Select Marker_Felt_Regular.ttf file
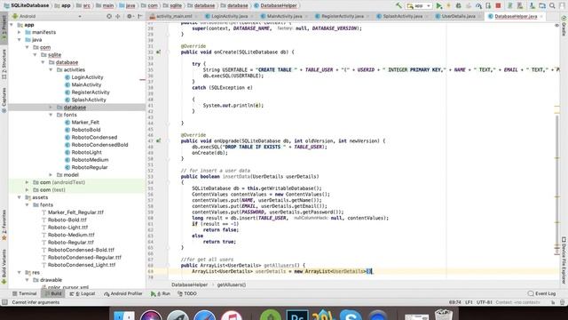This screenshot has height=320, width=568. pyautogui.click(x=75, y=212)
